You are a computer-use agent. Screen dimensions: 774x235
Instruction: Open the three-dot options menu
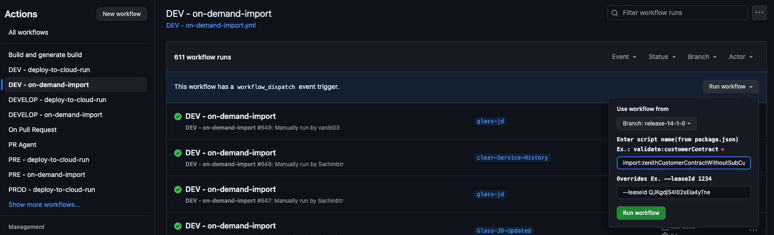(x=759, y=13)
